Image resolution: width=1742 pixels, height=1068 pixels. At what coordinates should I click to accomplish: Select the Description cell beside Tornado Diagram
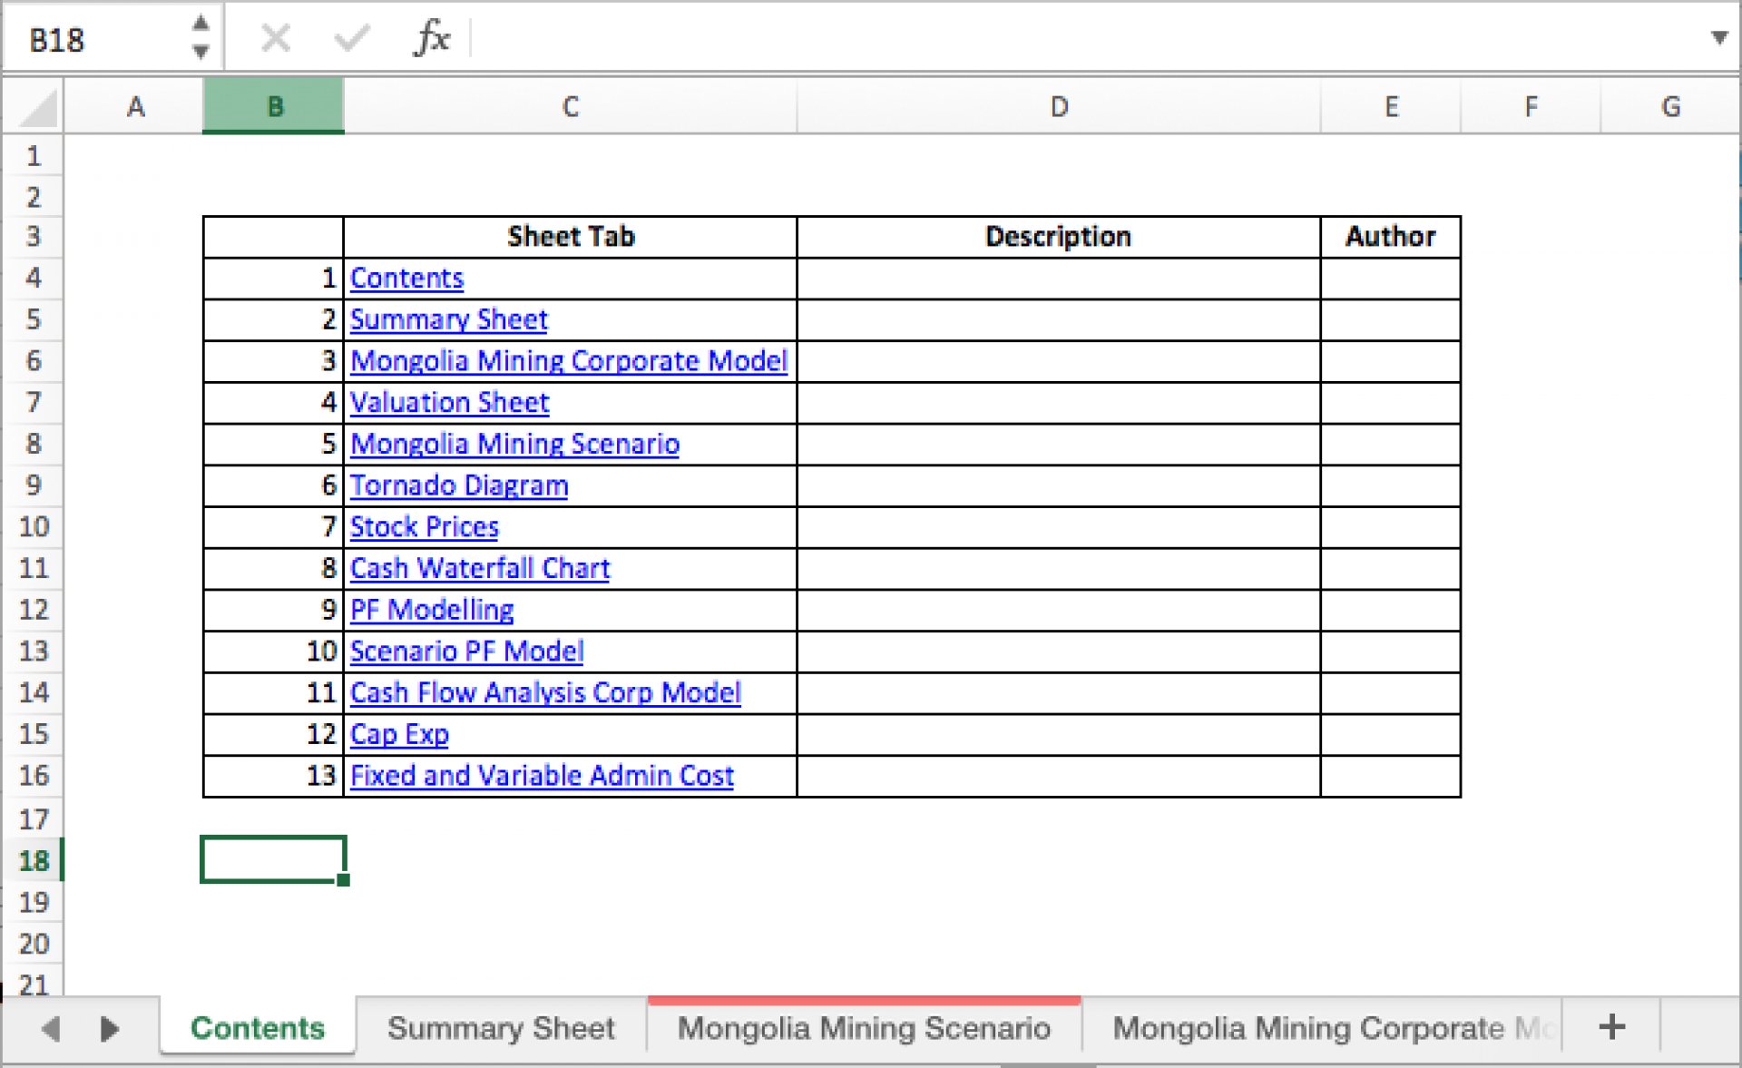point(1059,485)
